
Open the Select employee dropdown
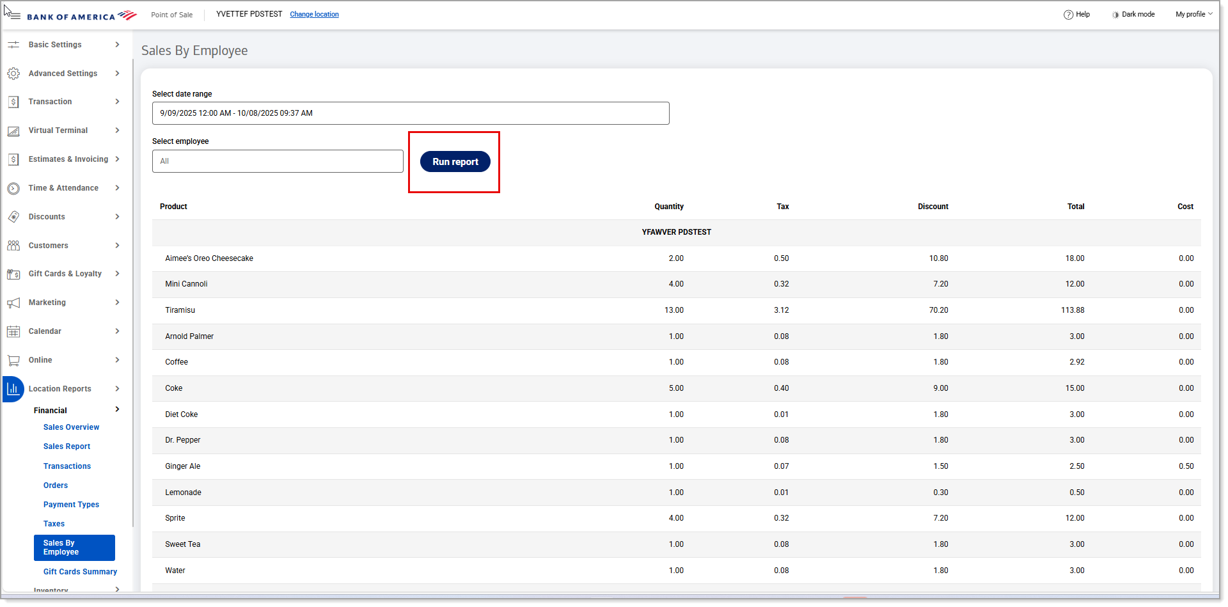(278, 161)
